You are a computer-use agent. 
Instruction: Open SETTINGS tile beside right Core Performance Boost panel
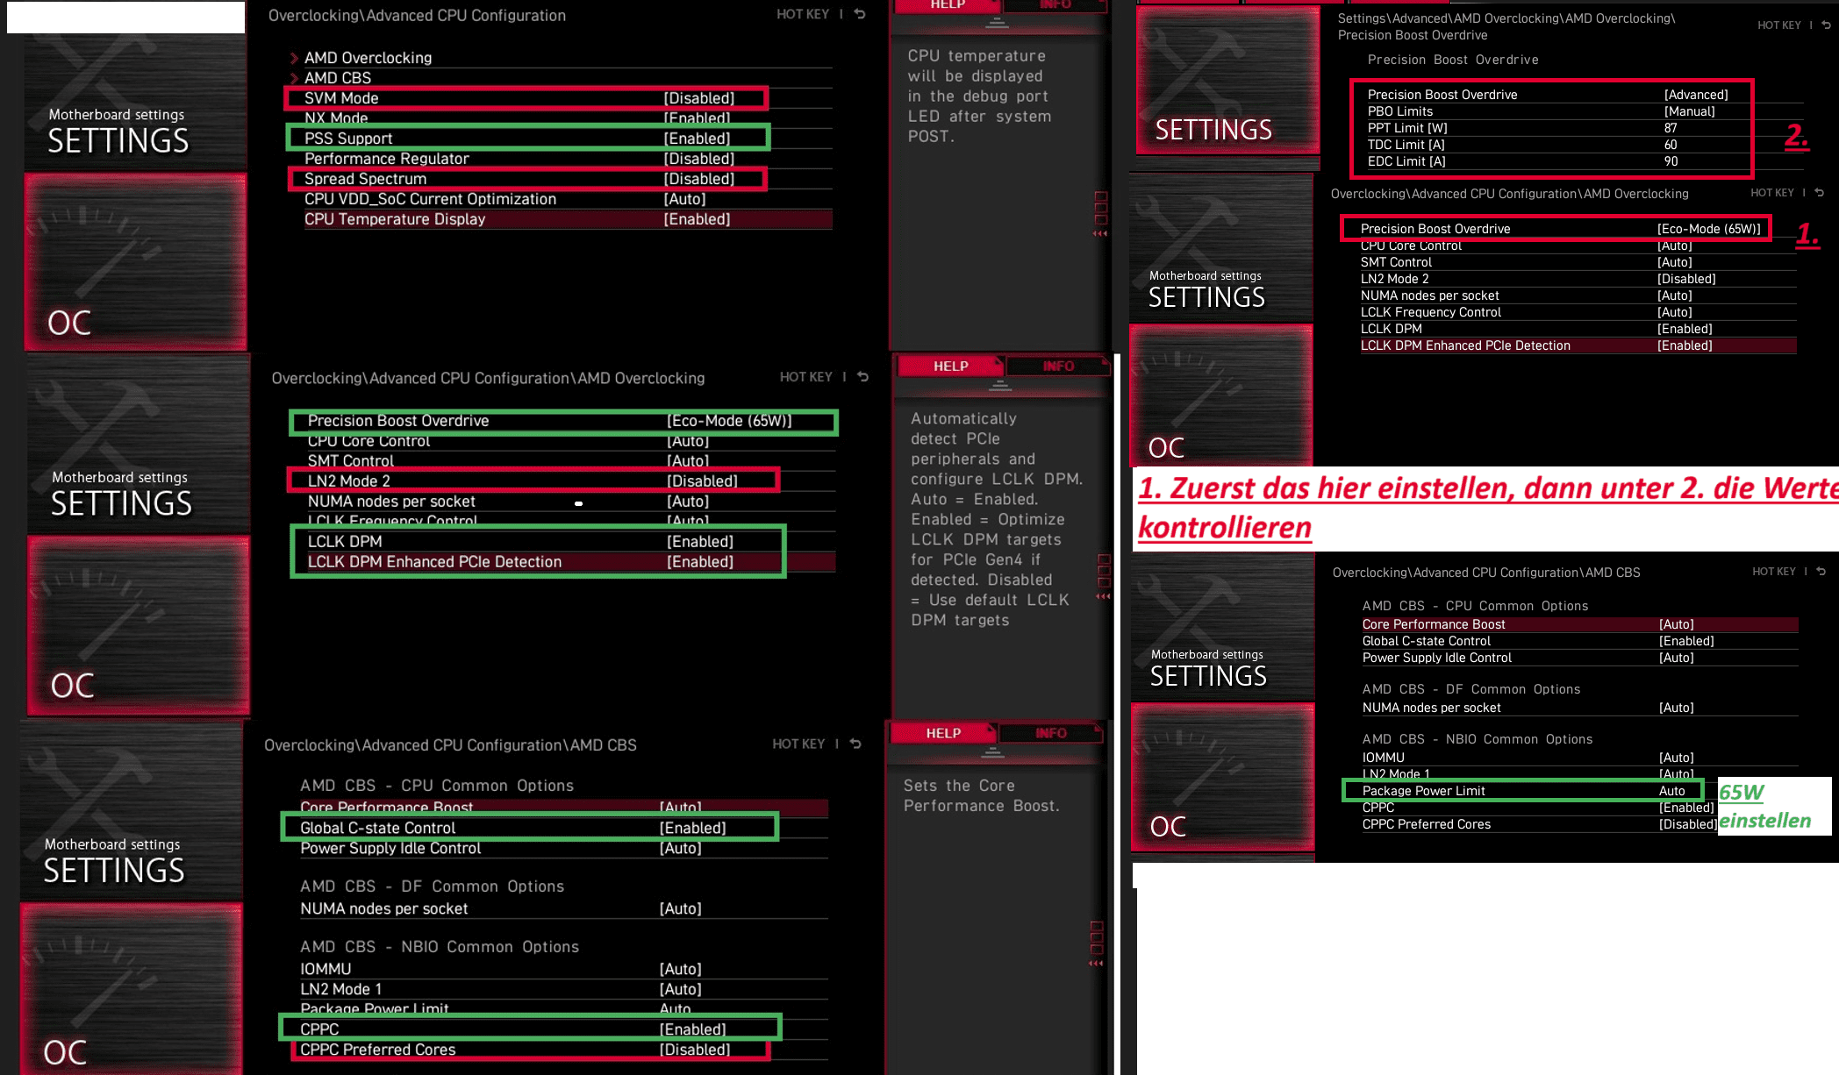[1223, 627]
